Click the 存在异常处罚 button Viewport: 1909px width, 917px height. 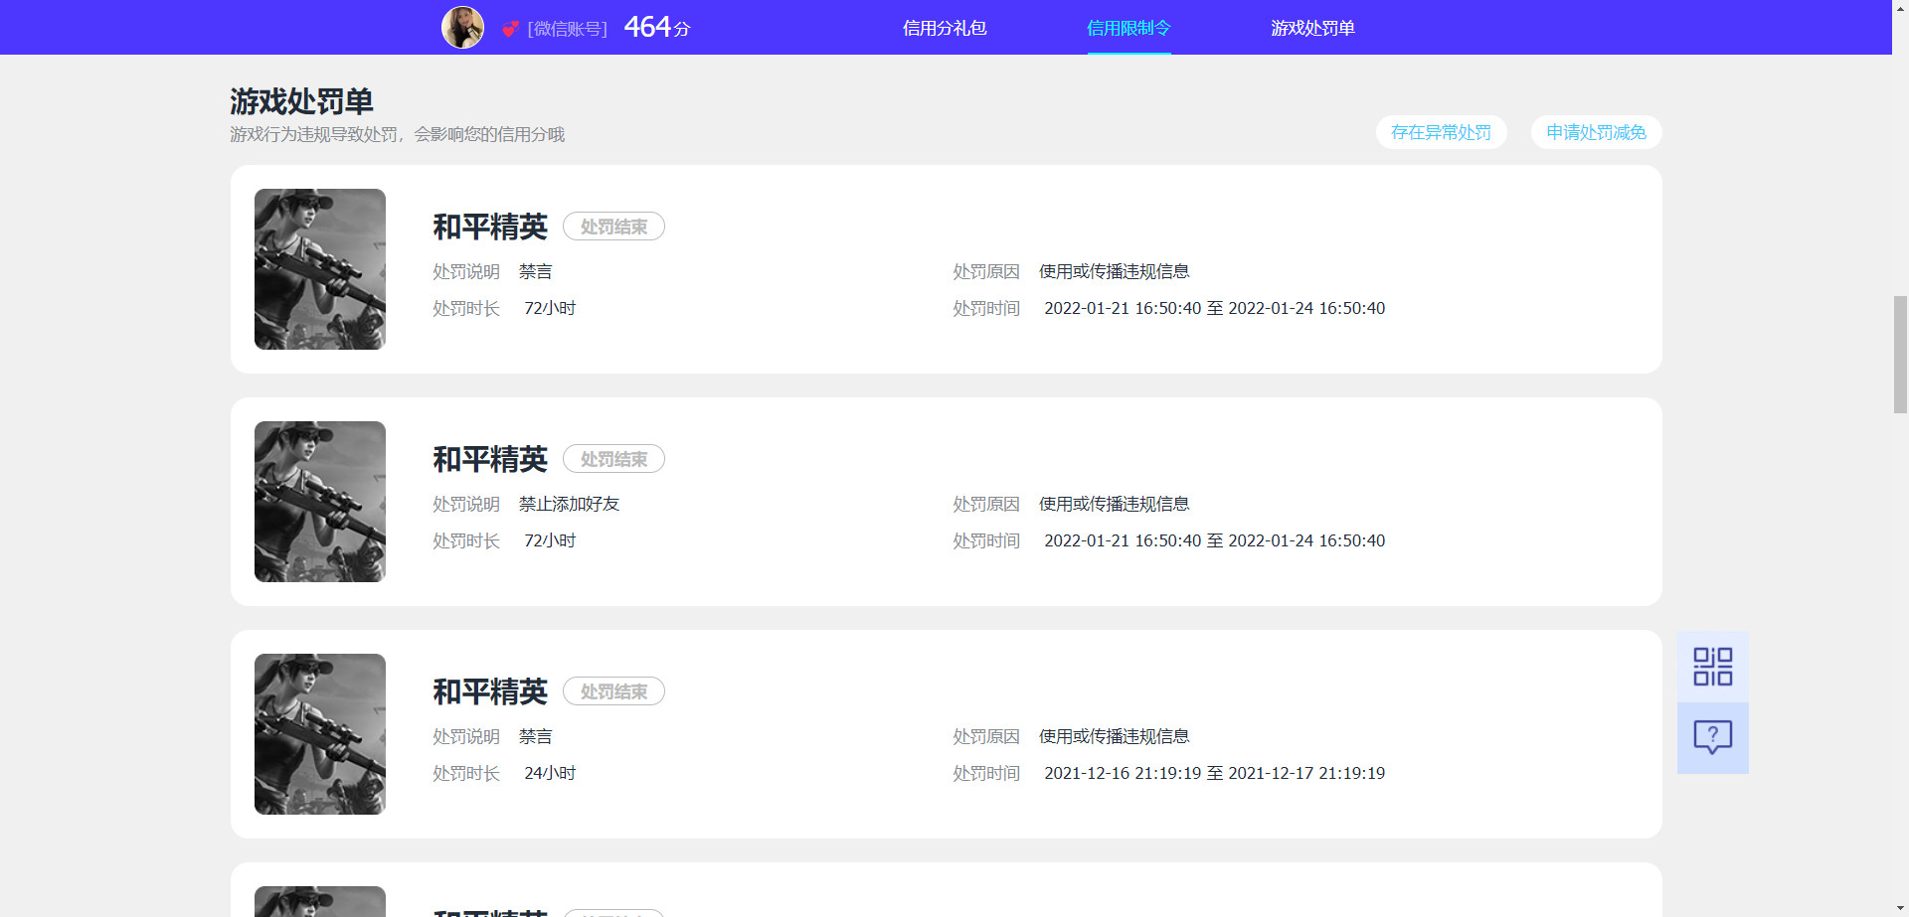(x=1441, y=132)
